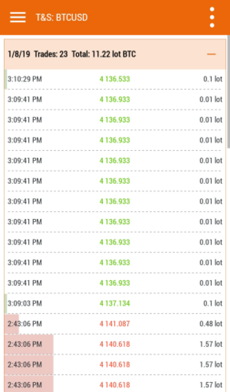Viewport: 230px width, 392px height.
Task: Collapse the 1/8/19 trades group
Action: point(211,54)
